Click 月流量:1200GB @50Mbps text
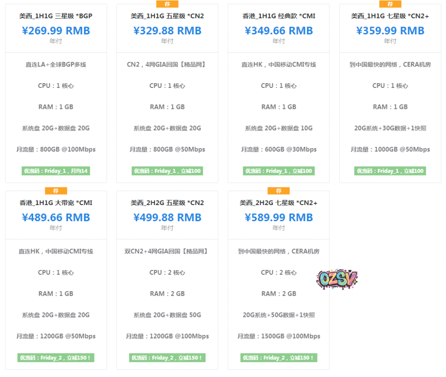446x377 pixels. 56,336
